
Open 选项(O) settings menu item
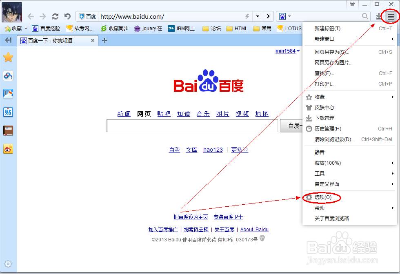click(x=349, y=197)
